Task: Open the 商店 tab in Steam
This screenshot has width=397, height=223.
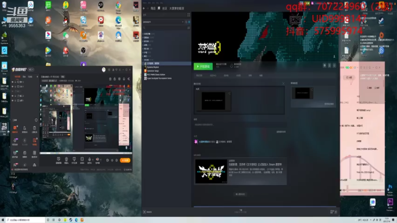Action: [x=153, y=8]
